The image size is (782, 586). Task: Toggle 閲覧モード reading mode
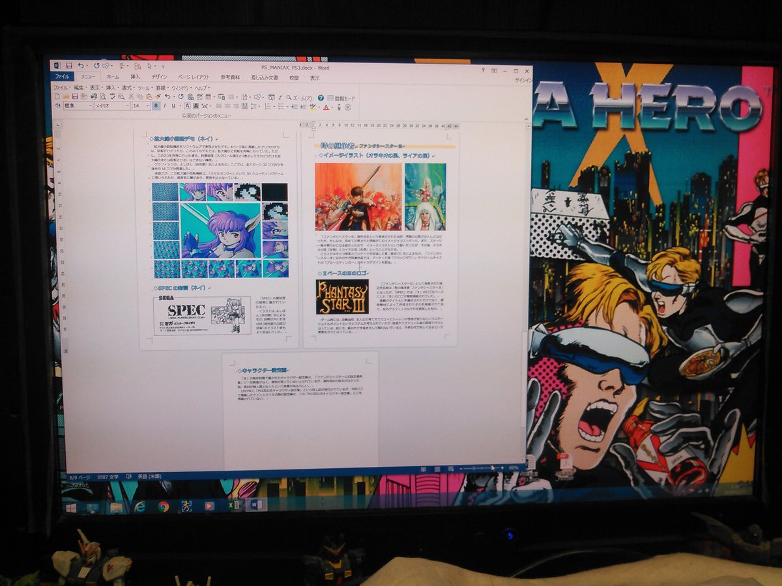click(x=341, y=98)
